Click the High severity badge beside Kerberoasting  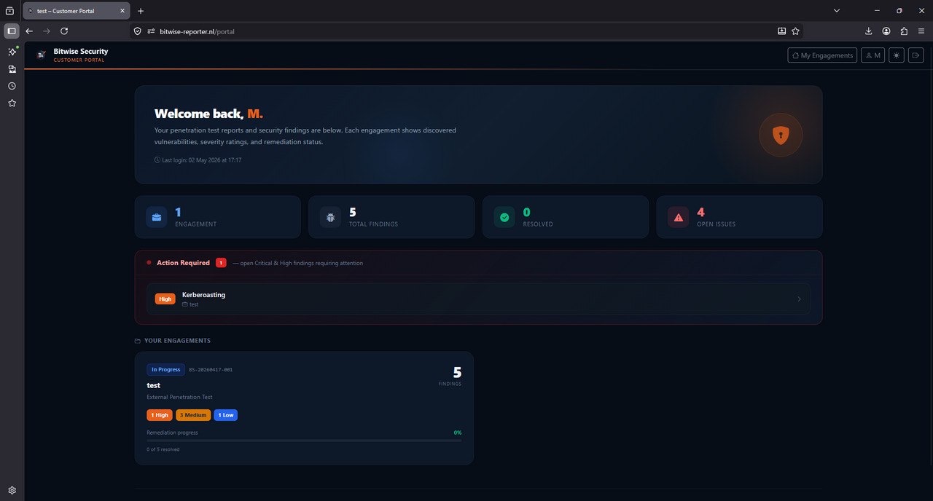(x=165, y=299)
